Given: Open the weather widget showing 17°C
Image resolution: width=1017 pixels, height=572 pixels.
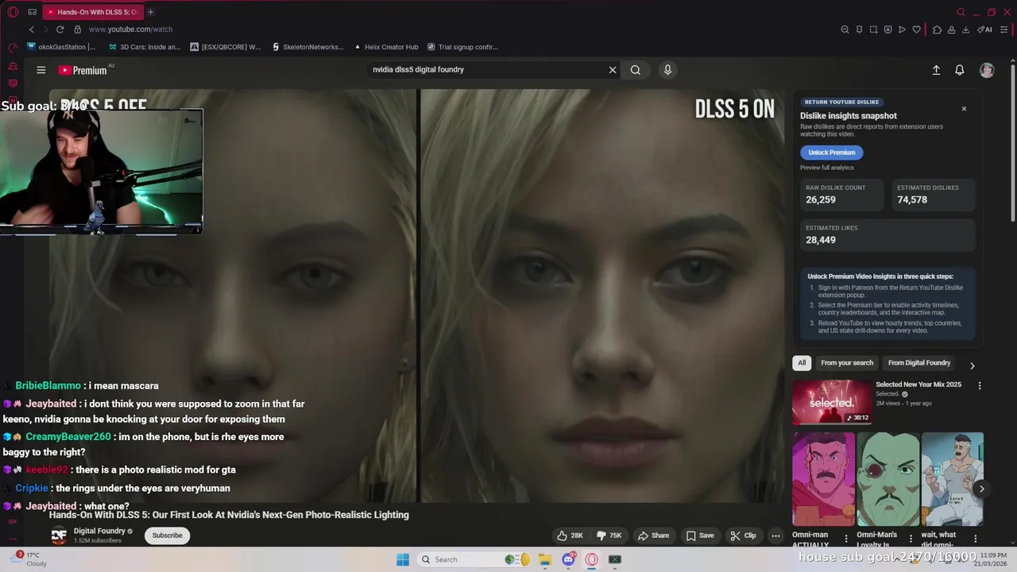Looking at the screenshot, I should [x=29, y=559].
